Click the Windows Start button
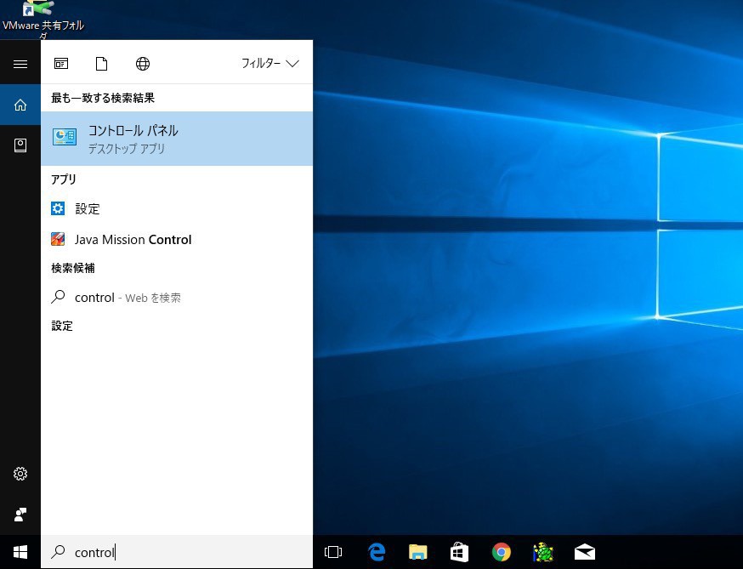743x569 pixels. pos(20,552)
